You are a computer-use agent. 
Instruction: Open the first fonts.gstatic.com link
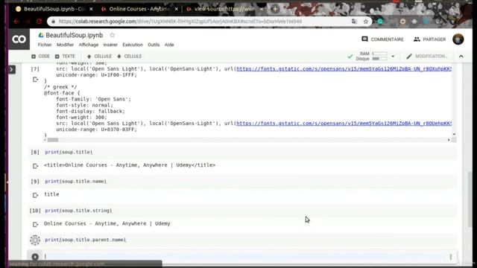coord(344,69)
